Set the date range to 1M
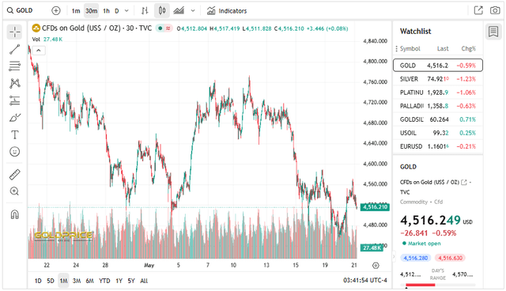This screenshot has height=291, width=506. coord(63,281)
